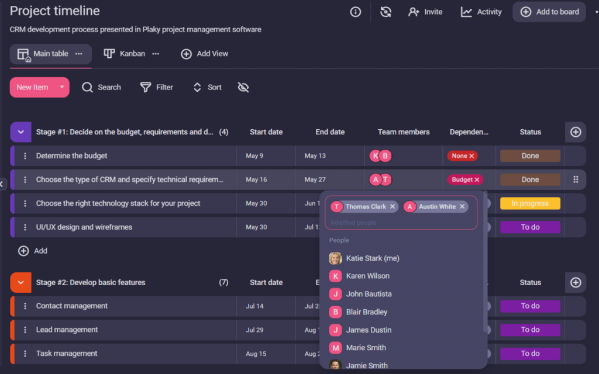This screenshot has width=599, height=374.
Task: Click the Add to board button
Action: click(x=549, y=12)
